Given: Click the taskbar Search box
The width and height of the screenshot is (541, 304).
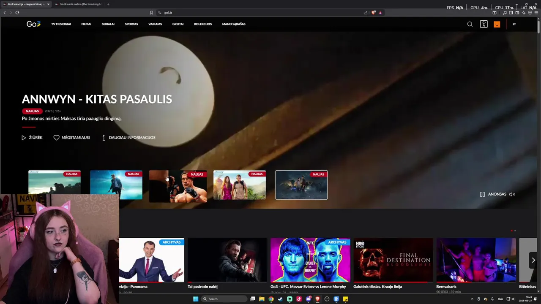Looking at the screenshot, I should (x=224, y=299).
